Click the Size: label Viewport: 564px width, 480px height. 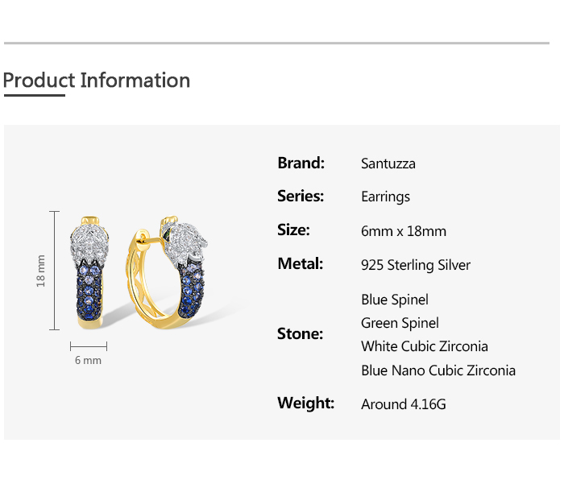click(293, 230)
